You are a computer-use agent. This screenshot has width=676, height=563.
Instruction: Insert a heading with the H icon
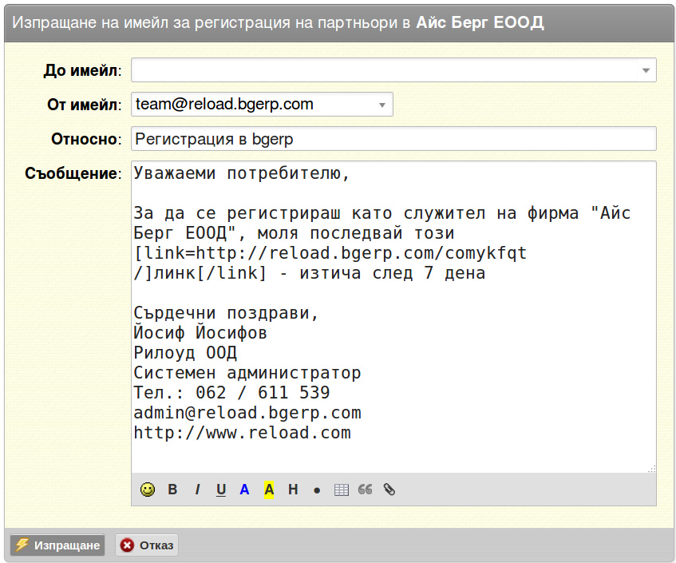click(x=293, y=490)
